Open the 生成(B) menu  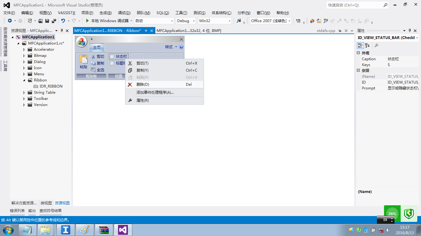[106, 13]
